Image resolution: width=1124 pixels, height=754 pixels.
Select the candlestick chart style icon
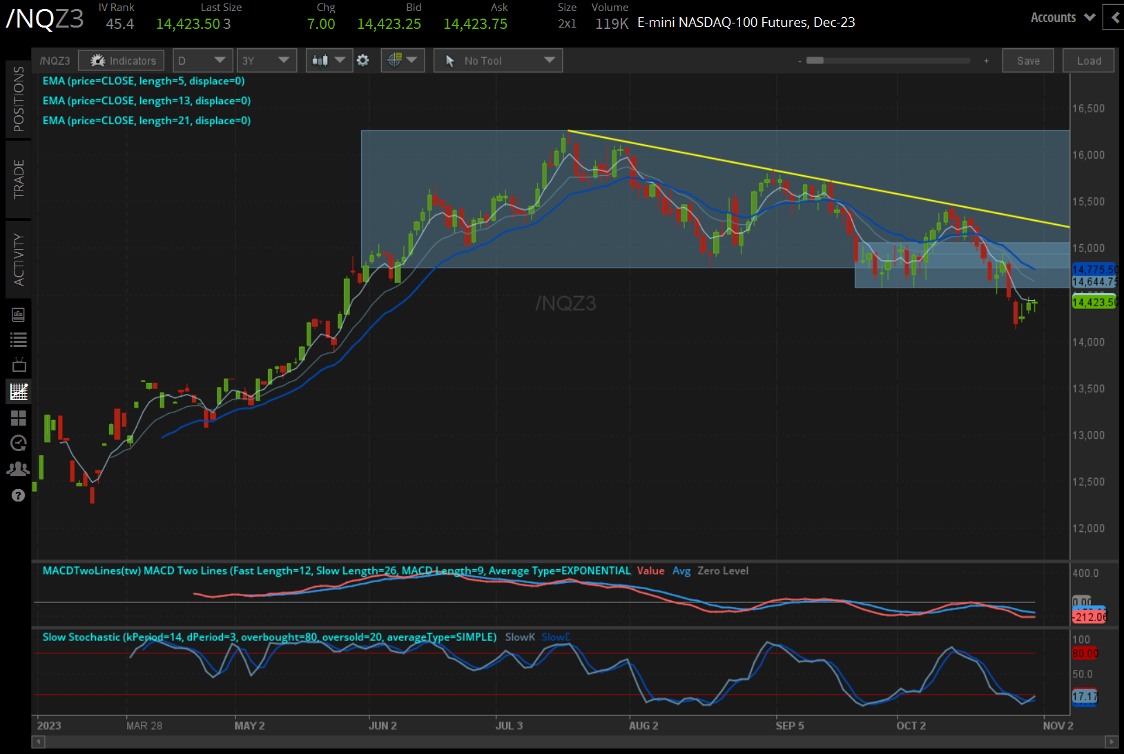point(321,60)
